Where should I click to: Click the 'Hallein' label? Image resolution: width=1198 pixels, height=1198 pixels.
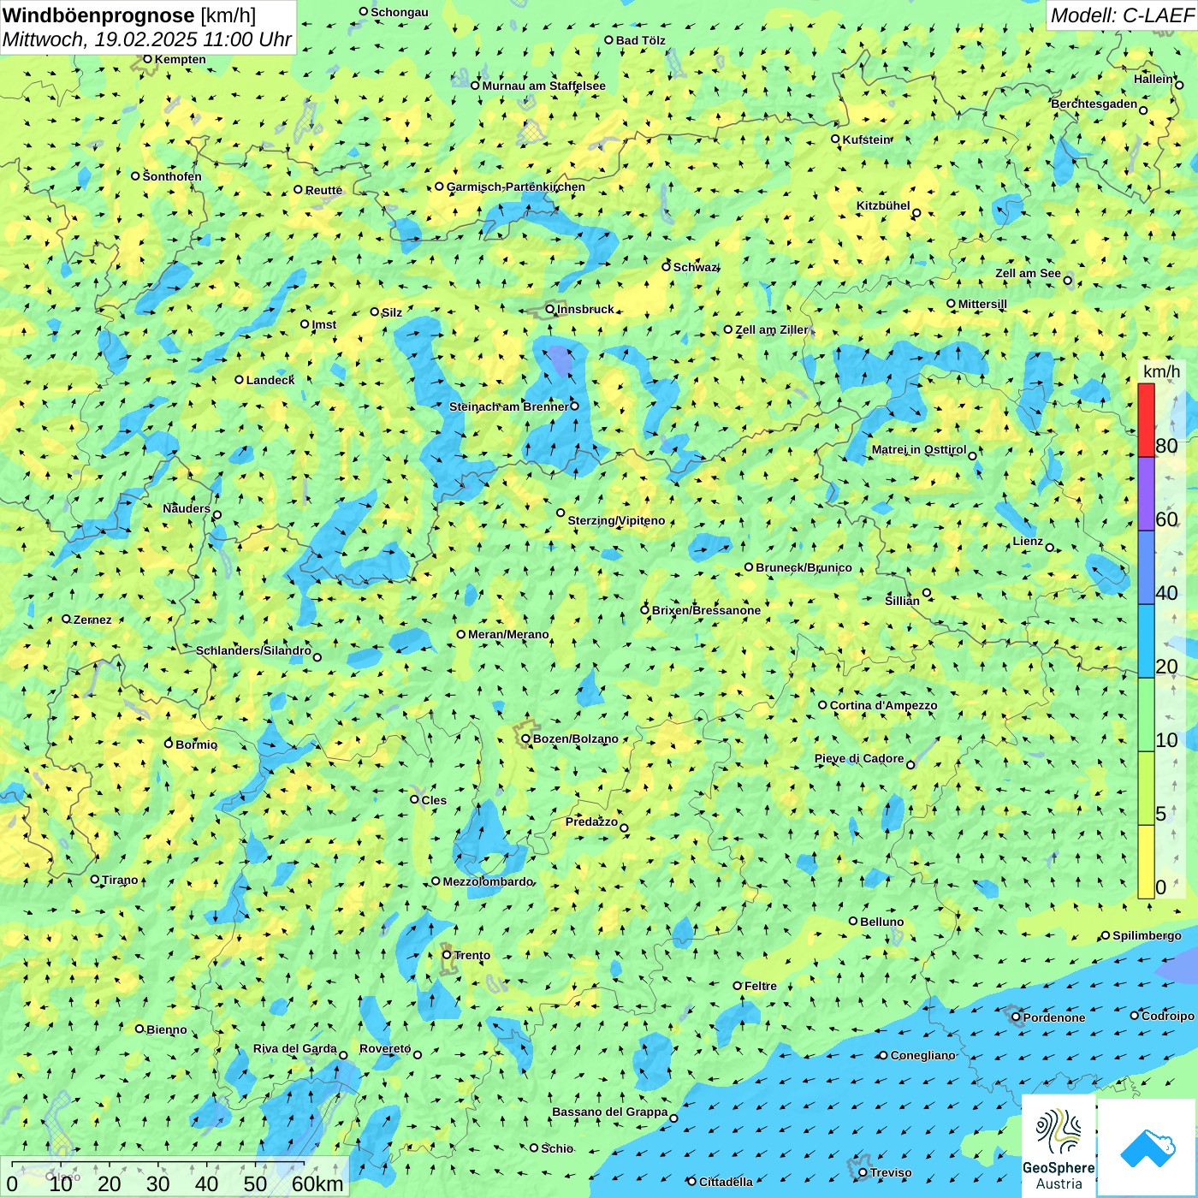[1154, 79]
